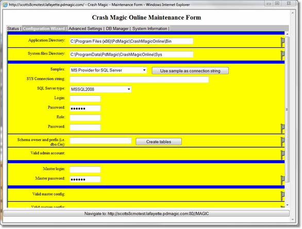
Task: Minimize the Internet Explorer window
Action: pyautogui.click(x=269, y=4)
